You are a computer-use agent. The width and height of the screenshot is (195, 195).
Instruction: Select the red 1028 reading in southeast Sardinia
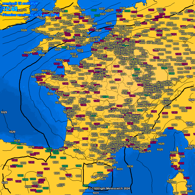tap(186, 178)
